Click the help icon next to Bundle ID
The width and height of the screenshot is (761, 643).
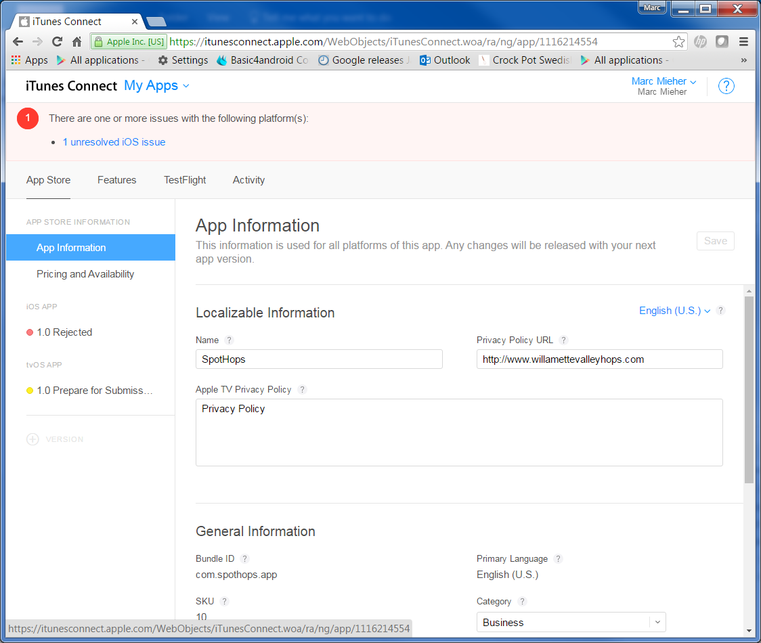[244, 559]
